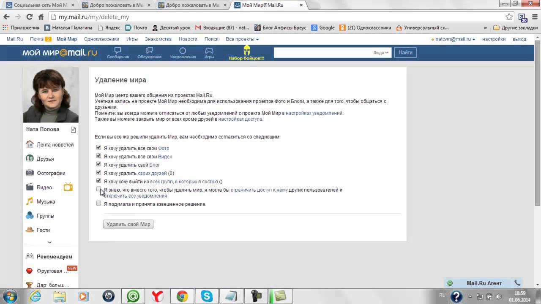Open the Сообщения messages icon
The width and height of the screenshot is (541, 304).
click(117, 53)
